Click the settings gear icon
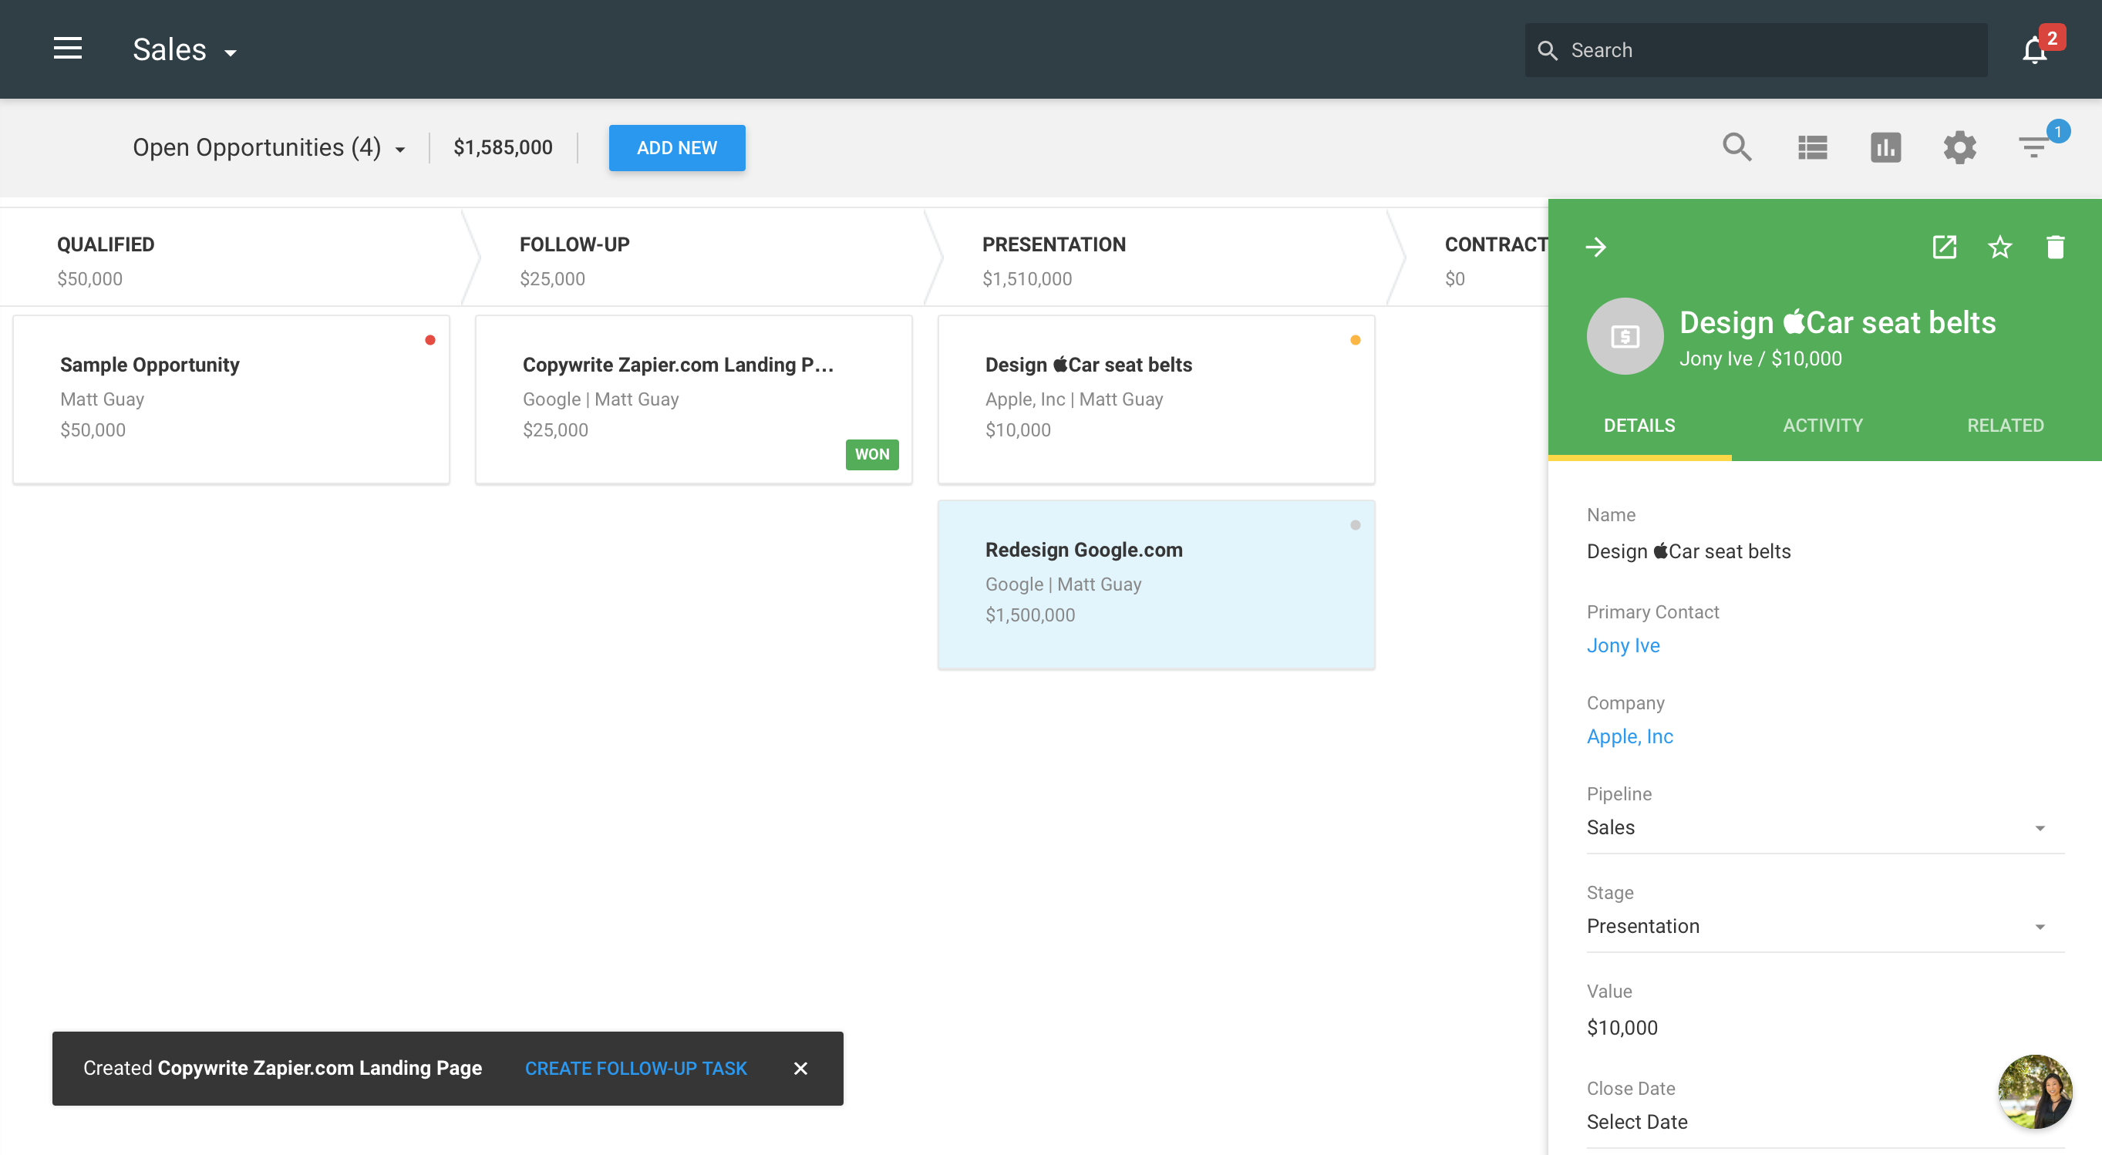 point(1960,146)
